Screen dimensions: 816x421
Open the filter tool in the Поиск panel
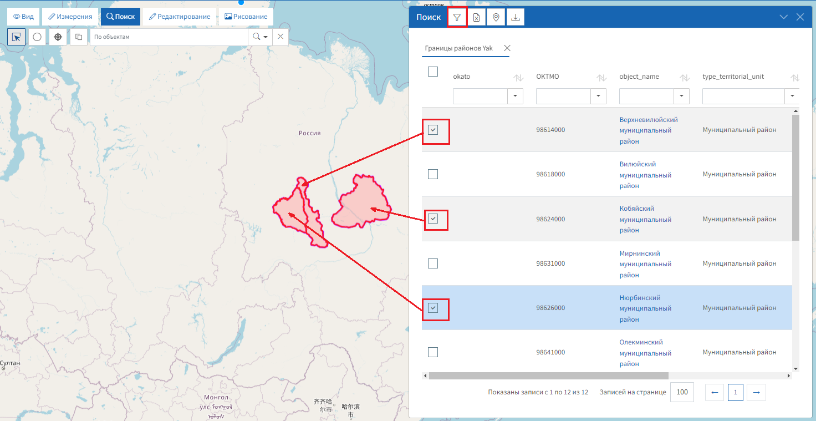pos(457,17)
